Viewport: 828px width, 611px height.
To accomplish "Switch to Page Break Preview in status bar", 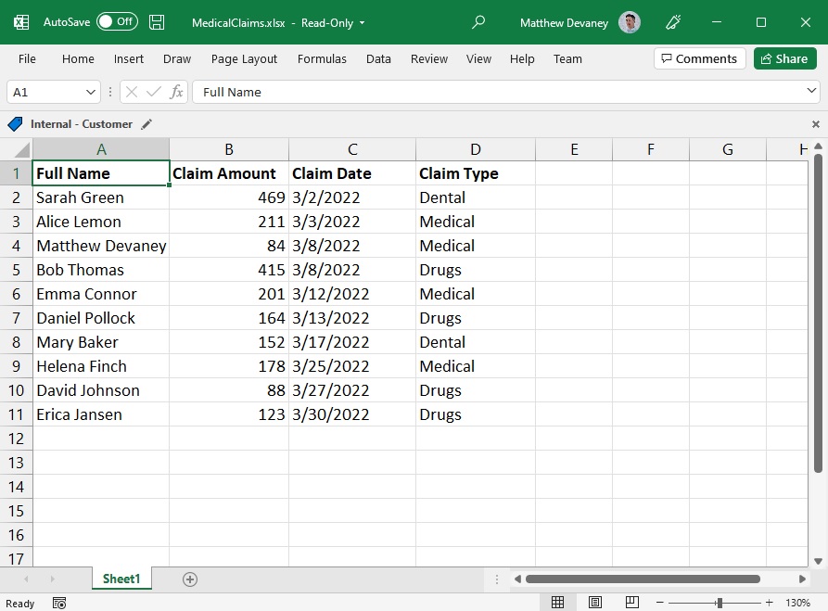I will click(x=632, y=602).
